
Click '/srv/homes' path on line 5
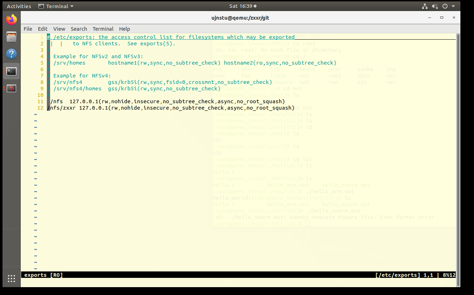tap(69, 63)
